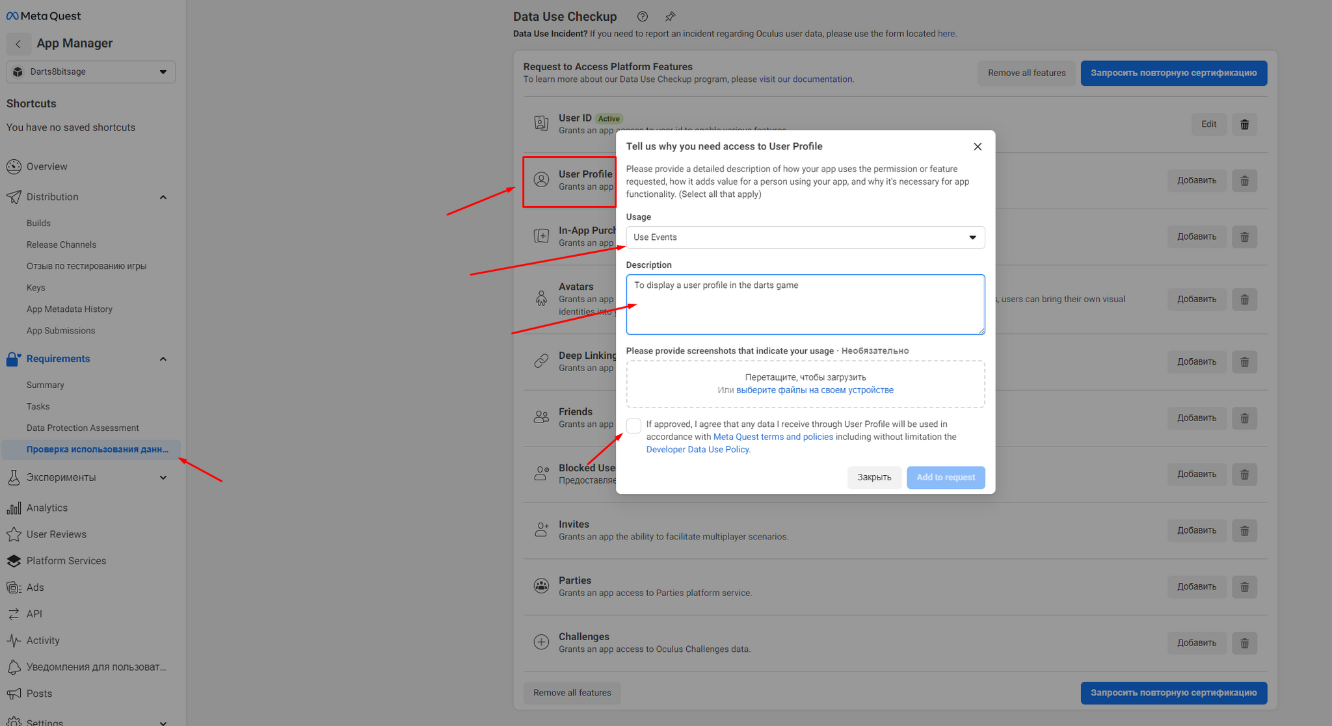The height and width of the screenshot is (726, 1332).
Task: Open the Darts8bitsage app selector dropdown
Action: click(91, 71)
